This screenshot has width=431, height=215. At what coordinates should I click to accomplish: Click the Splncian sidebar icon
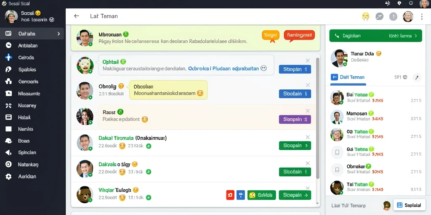pyautogui.click(x=8, y=152)
